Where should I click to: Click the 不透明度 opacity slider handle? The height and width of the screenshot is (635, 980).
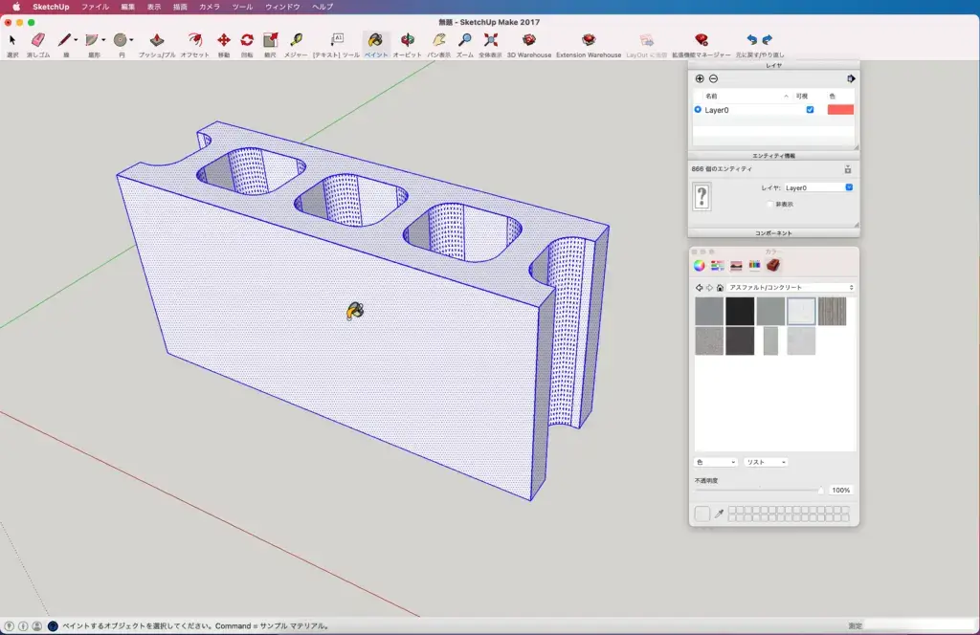[820, 491]
